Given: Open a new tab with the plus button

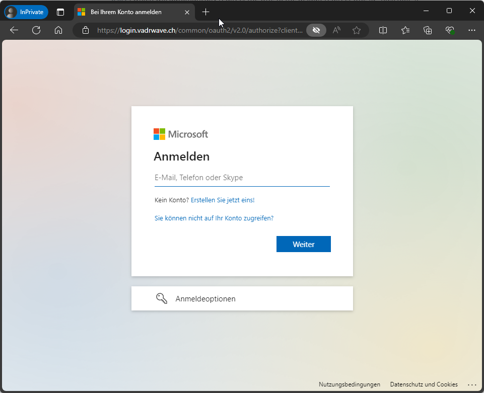Looking at the screenshot, I should [x=205, y=12].
